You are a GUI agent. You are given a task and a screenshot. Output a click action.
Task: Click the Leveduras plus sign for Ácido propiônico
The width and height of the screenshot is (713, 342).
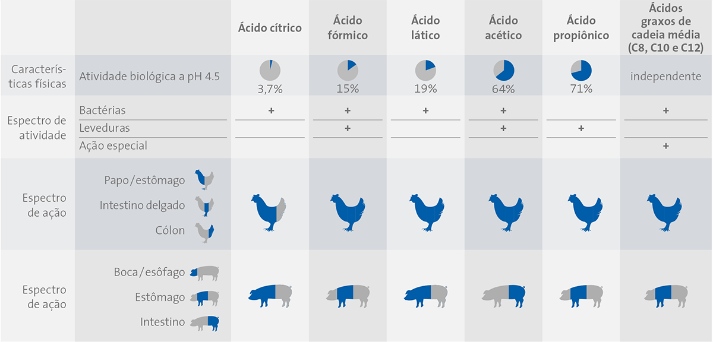point(581,128)
